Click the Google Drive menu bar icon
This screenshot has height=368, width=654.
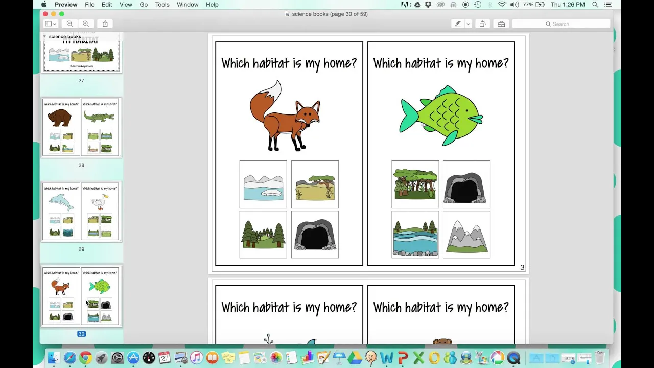pyautogui.click(x=418, y=4)
